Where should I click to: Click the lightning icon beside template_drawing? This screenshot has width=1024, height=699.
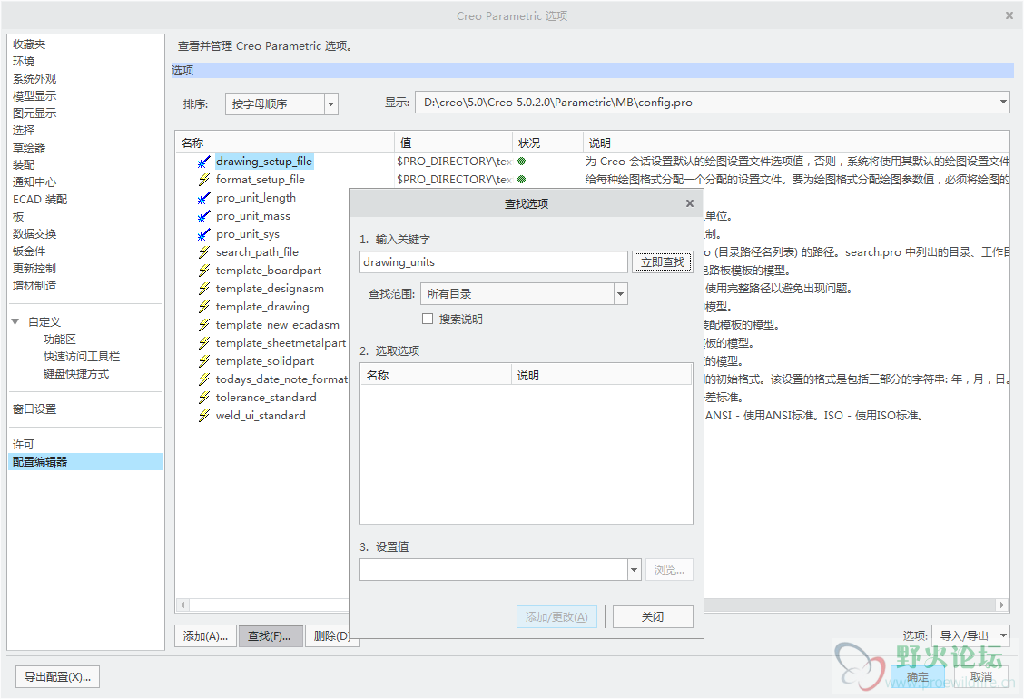pyautogui.click(x=204, y=307)
